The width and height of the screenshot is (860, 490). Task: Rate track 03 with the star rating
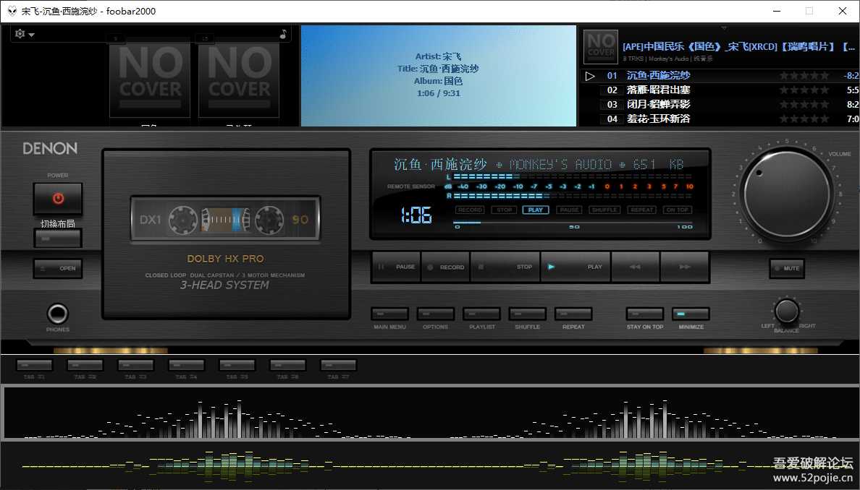[x=804, y=104]
